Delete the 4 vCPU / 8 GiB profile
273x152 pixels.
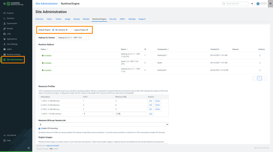click(157, 105)
